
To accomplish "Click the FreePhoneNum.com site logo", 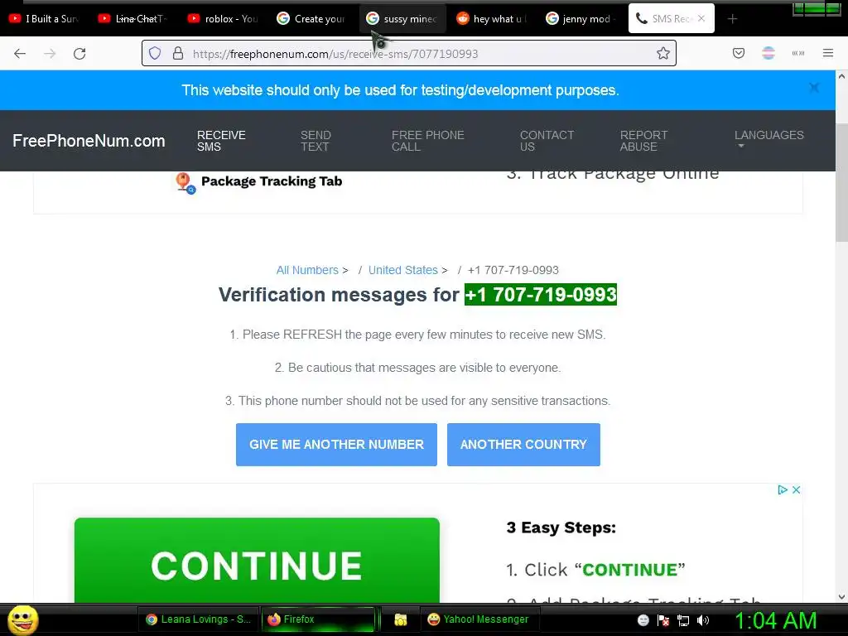I will [89, 141].
